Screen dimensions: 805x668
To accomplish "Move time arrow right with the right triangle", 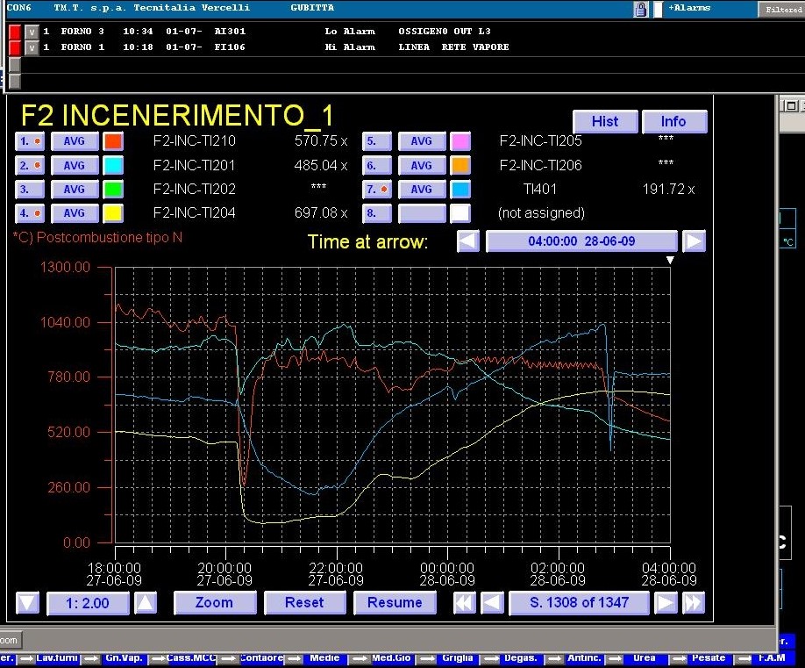I will tap(694, 241).
